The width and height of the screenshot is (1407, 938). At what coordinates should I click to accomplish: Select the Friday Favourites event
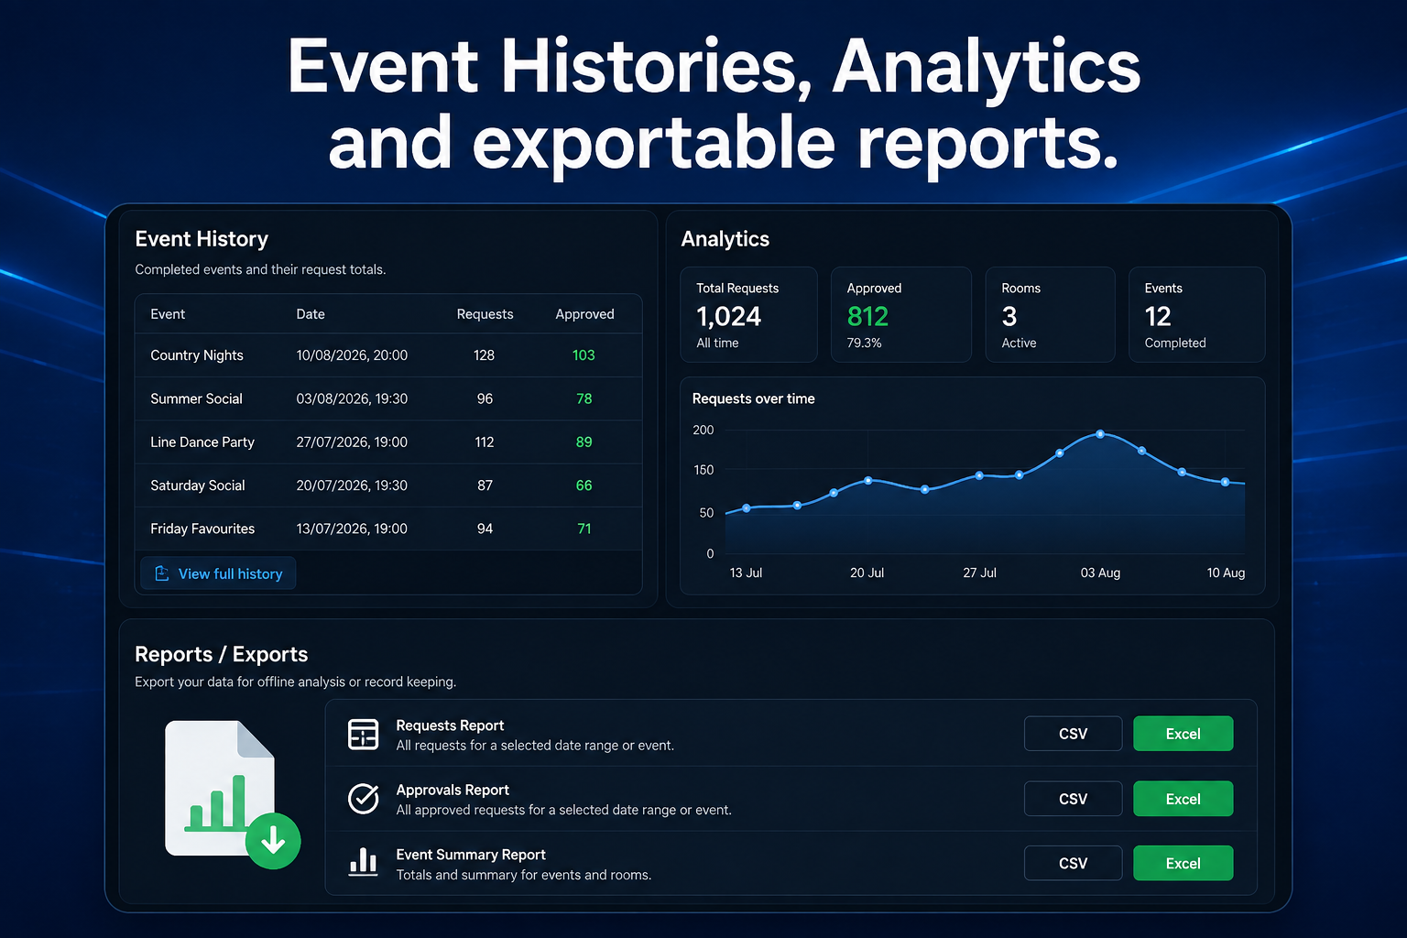(x=388, y=529)
